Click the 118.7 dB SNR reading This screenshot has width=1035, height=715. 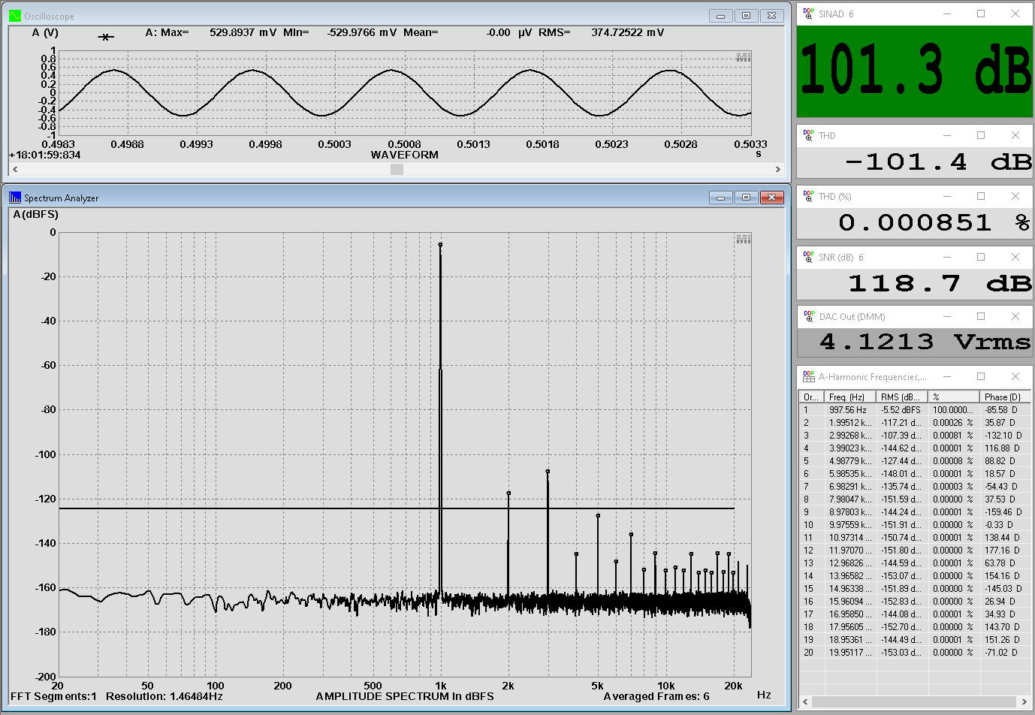click(940, 283)
